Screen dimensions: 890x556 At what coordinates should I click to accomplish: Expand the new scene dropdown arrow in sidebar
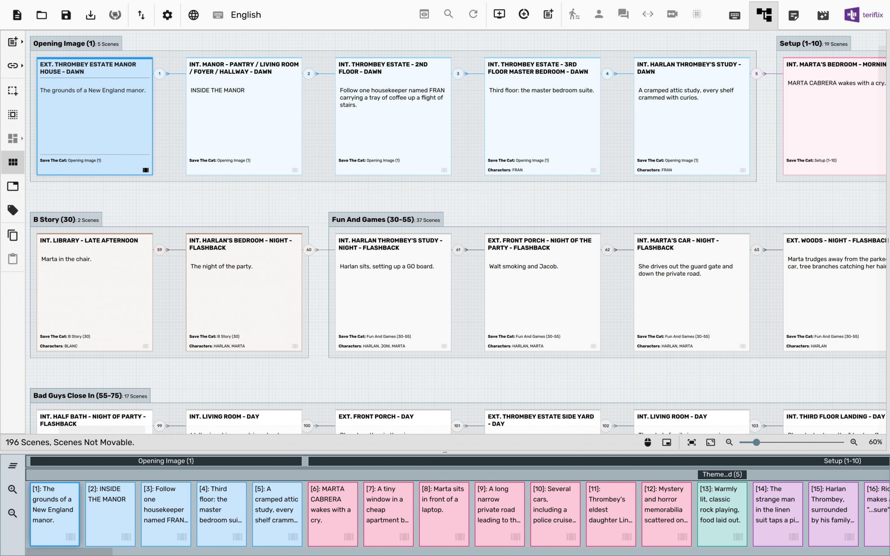pyautogui.click(x=22, y=42)
